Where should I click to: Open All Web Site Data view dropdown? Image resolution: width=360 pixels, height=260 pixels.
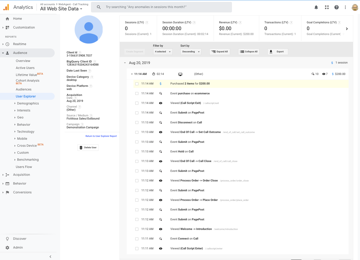point(61,9)
